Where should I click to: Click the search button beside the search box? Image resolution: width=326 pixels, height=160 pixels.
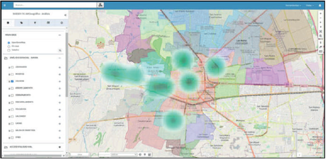point(101,5)
